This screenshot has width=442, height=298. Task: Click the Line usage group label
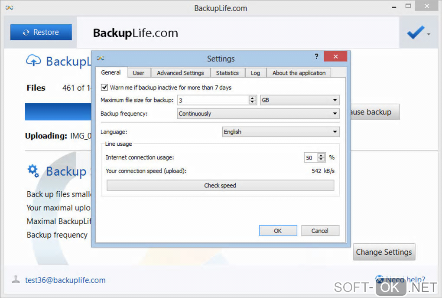click(118, 144)
